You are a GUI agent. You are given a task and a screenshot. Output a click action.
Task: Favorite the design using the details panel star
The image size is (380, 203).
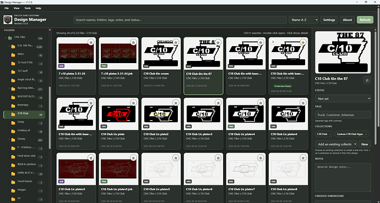[x=367, y=80]
